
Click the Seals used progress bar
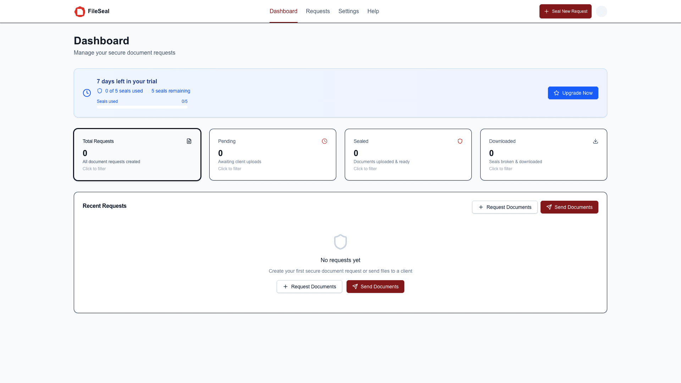(x=142, y=107)
